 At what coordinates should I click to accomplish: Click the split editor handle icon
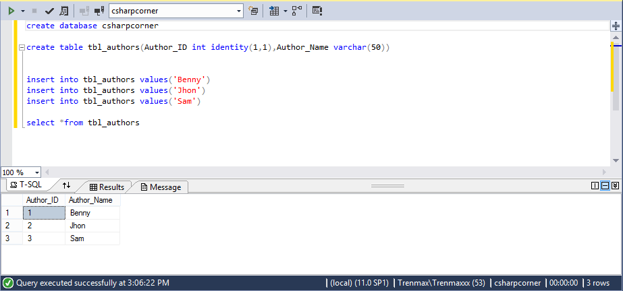616,26
